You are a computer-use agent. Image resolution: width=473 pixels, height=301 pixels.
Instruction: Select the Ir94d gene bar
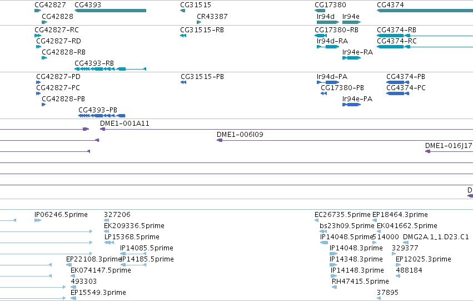[328, 22]
